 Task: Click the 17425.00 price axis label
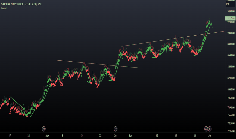(230, 123)
